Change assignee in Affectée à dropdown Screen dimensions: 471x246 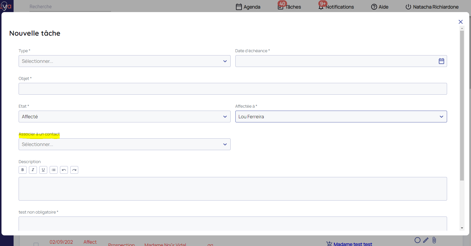tap(341, 117)
